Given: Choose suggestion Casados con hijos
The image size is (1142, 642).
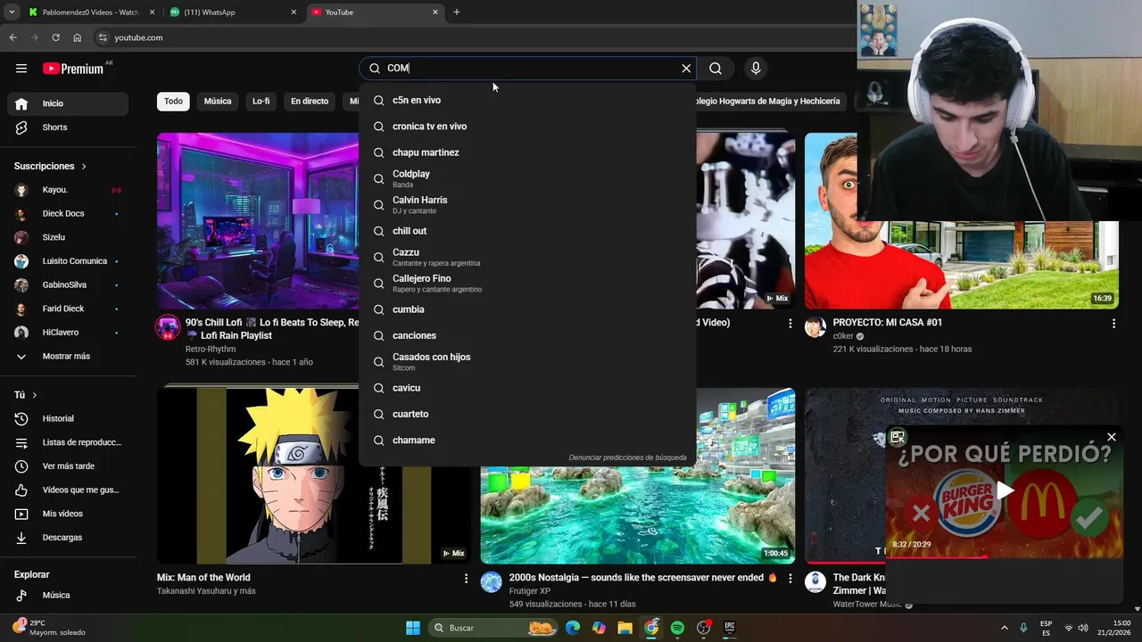Looking at the screenshot, I should click(x=527, y=362).
